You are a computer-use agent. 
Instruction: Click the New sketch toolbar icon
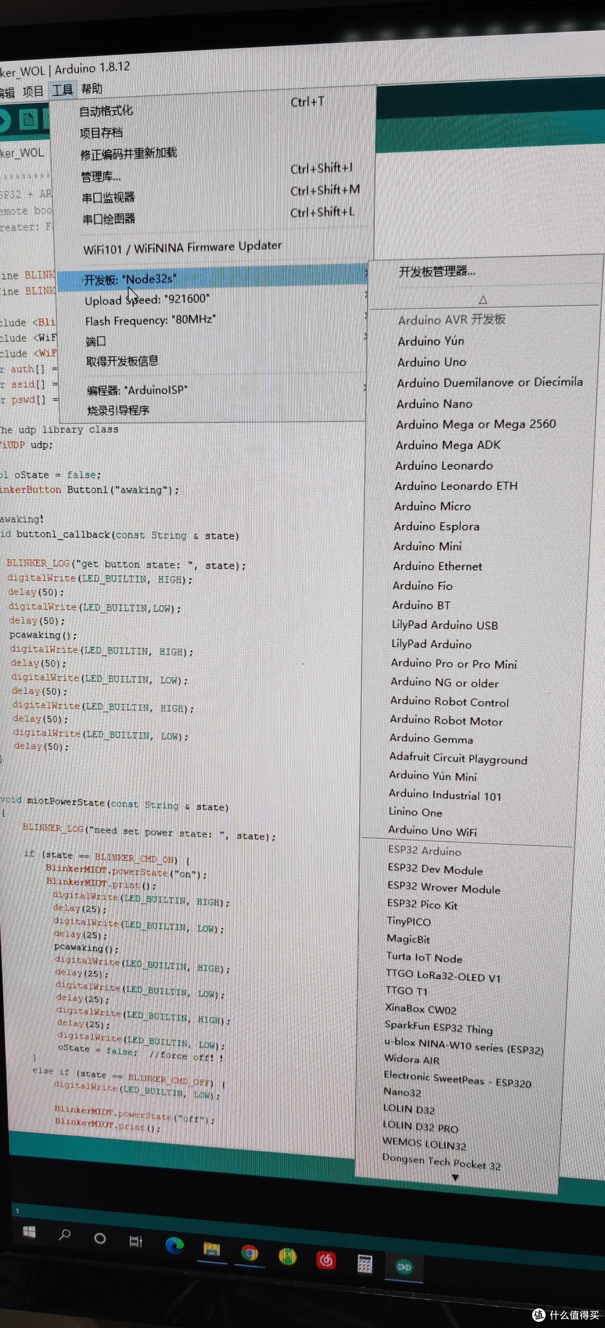pyautogui.click(x=29, y=119)
